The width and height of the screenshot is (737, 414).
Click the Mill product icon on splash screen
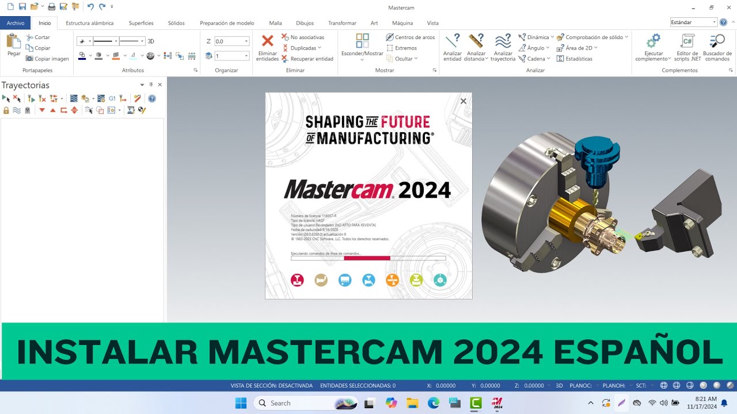click(297, 280)
